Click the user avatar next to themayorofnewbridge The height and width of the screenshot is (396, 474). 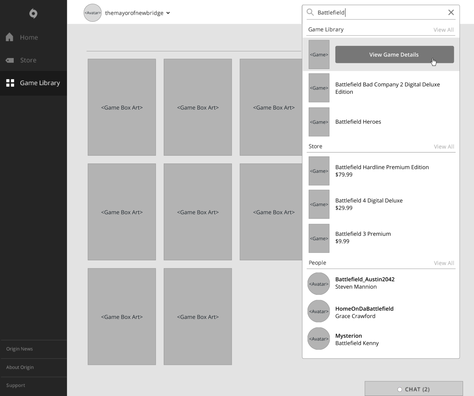click(92, 13)
